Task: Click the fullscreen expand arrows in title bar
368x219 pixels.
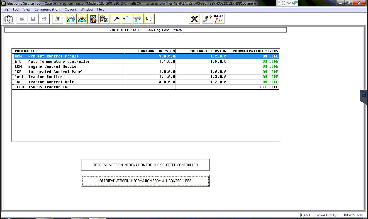Action: [283, 3]
